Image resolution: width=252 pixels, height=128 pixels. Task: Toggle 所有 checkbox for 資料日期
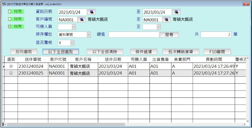[10, 11]
